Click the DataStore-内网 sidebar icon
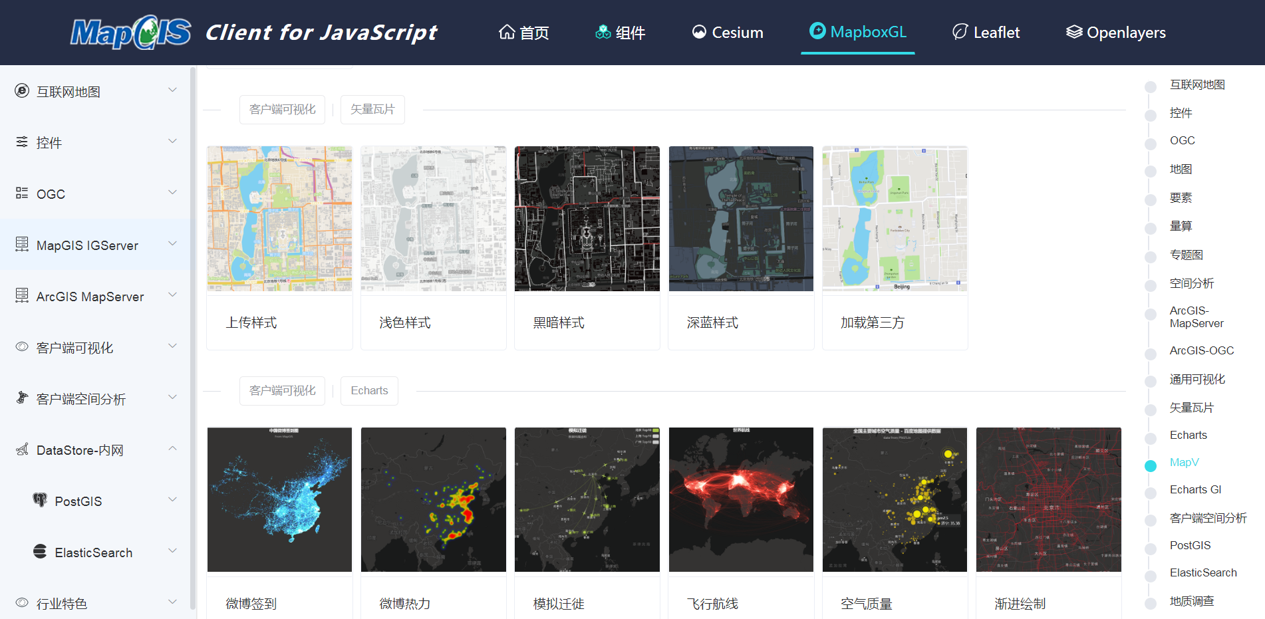The height and width of the screenshot is (619, 1265). coord(22,449)
